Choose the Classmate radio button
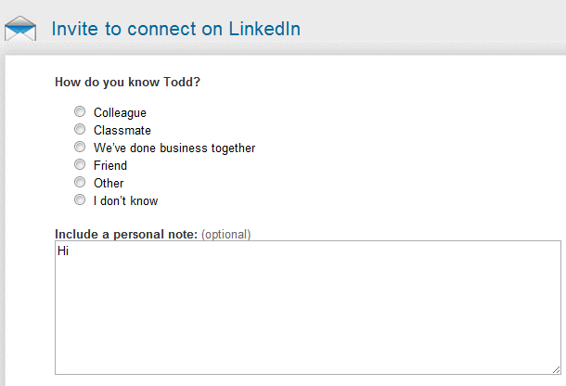 point(80,130)
